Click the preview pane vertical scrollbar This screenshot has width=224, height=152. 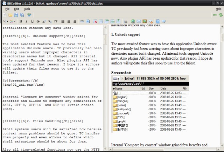click(222, 88)
